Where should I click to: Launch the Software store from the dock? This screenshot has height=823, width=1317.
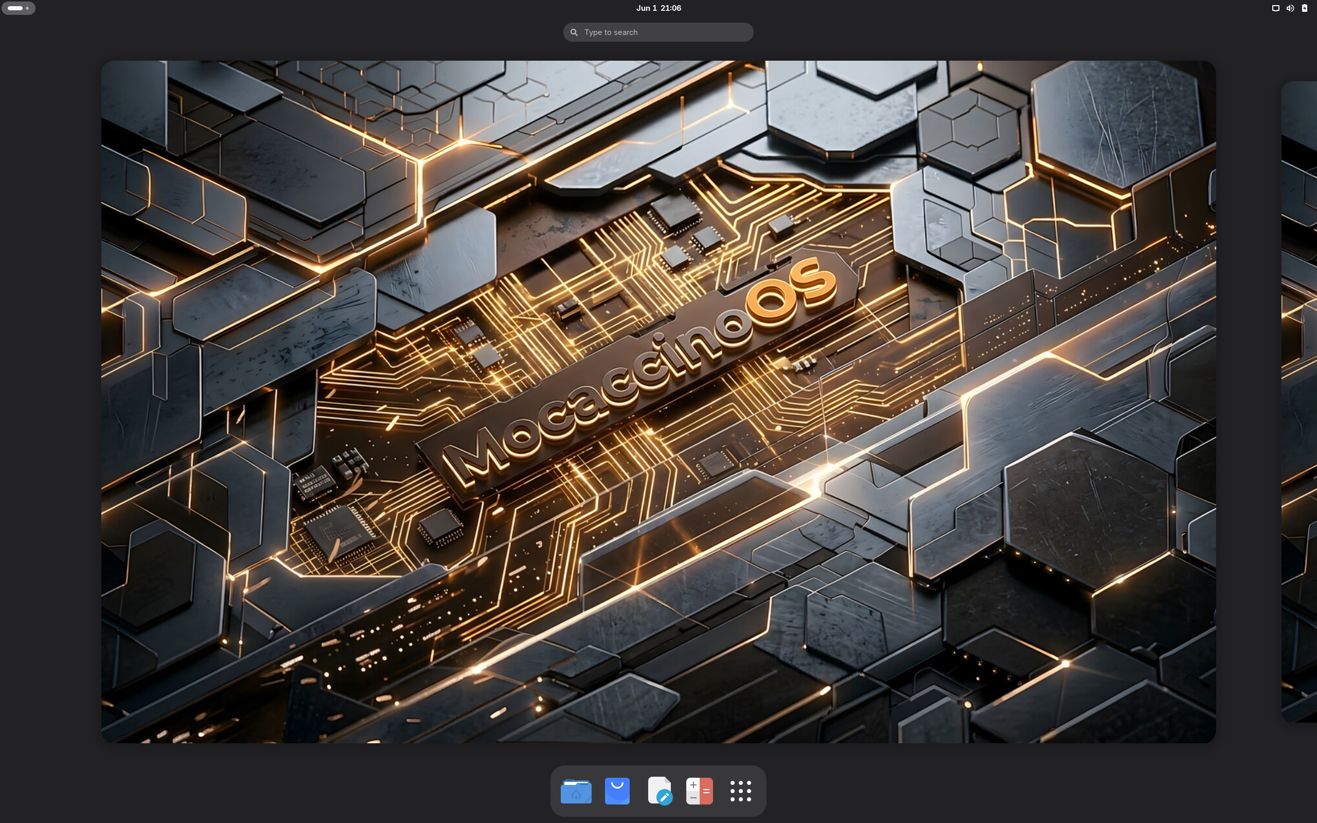click(617, 791)
